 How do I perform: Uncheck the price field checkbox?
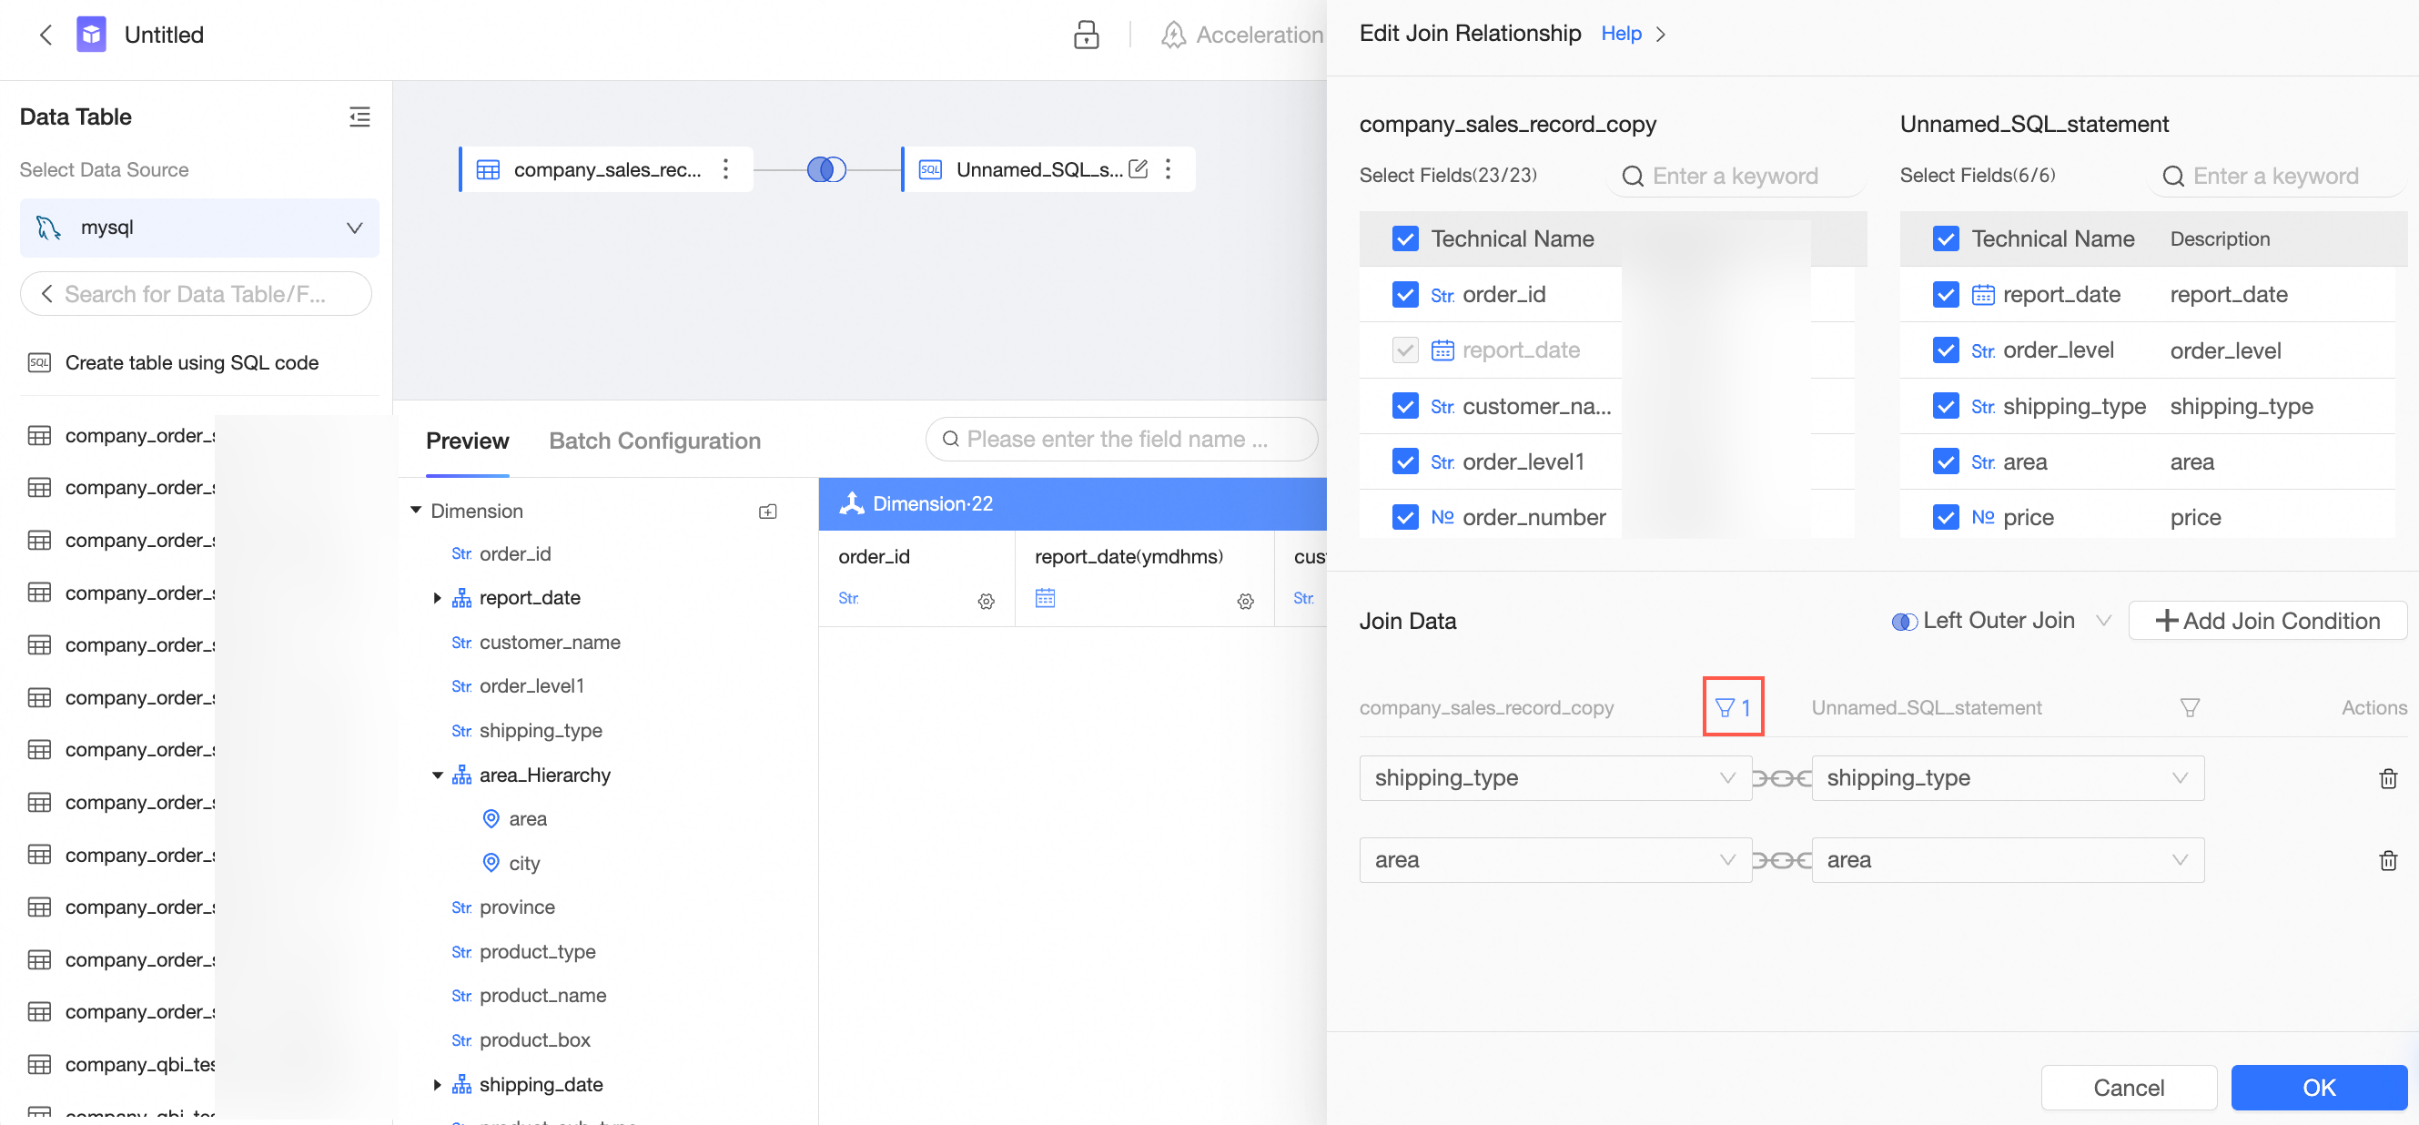point(1946,517)
